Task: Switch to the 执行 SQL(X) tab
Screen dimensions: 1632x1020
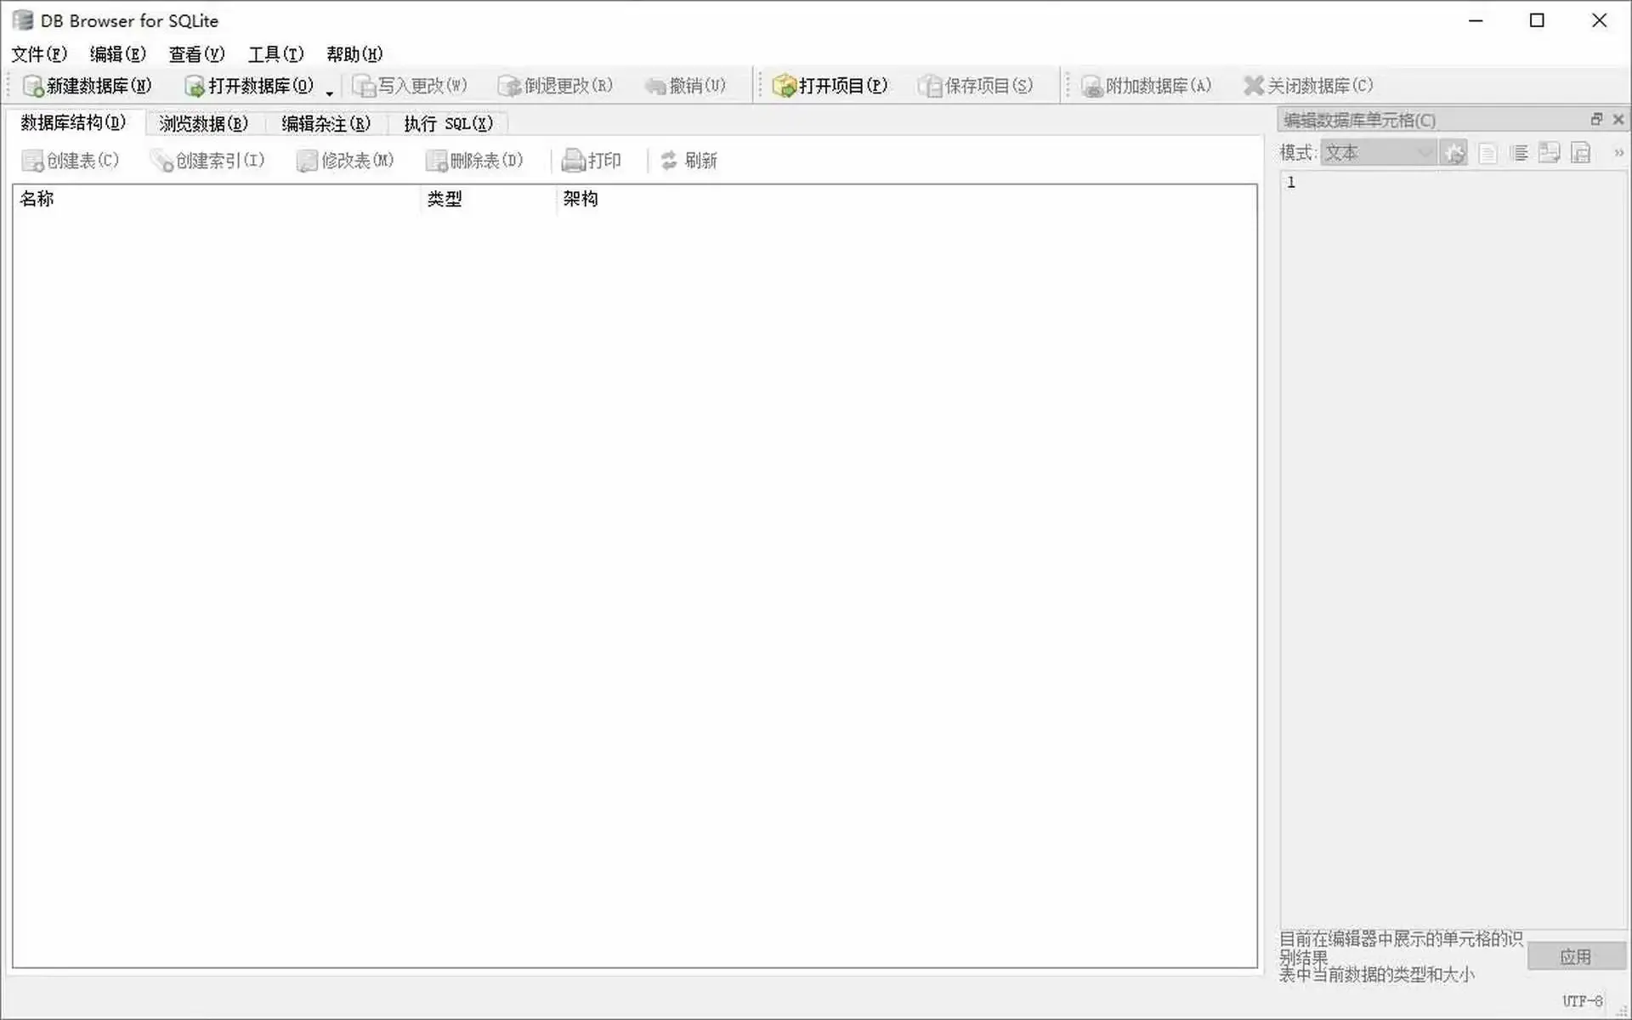Action: click(x=448, y=124)
